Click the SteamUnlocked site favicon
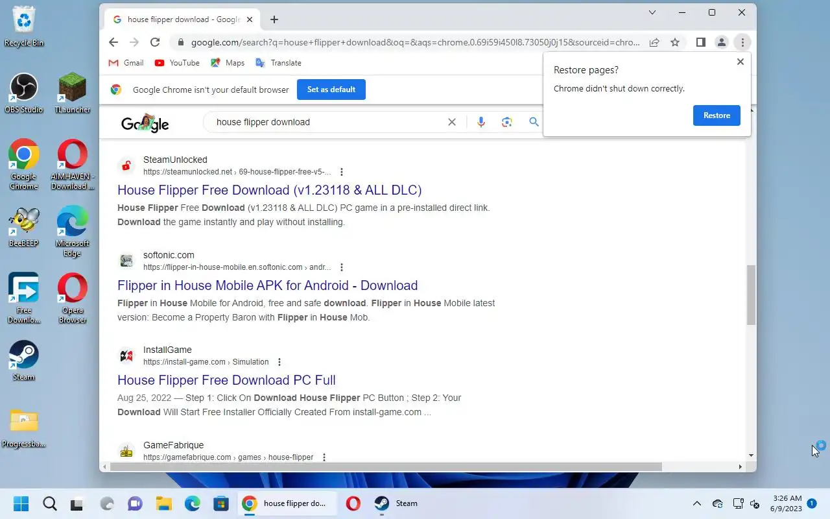 (126, 165)
